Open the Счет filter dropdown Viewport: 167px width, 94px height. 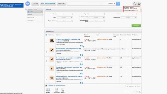pos(64,17)
